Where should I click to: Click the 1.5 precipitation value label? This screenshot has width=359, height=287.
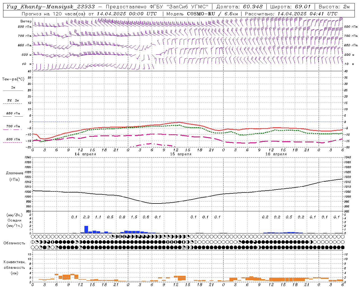pos(134,217)
